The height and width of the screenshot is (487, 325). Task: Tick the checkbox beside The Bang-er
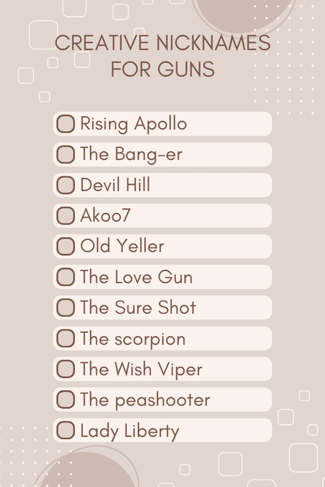(66, 154)
